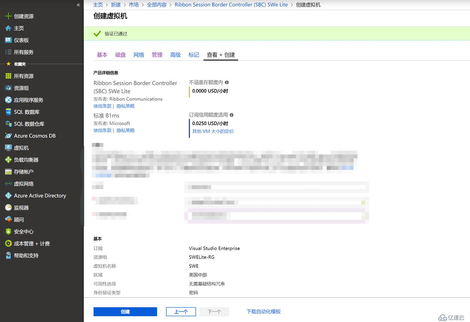Switch to the 标记 tab
This screenshot has width=470, height=322.
click(x=194, y=55)
